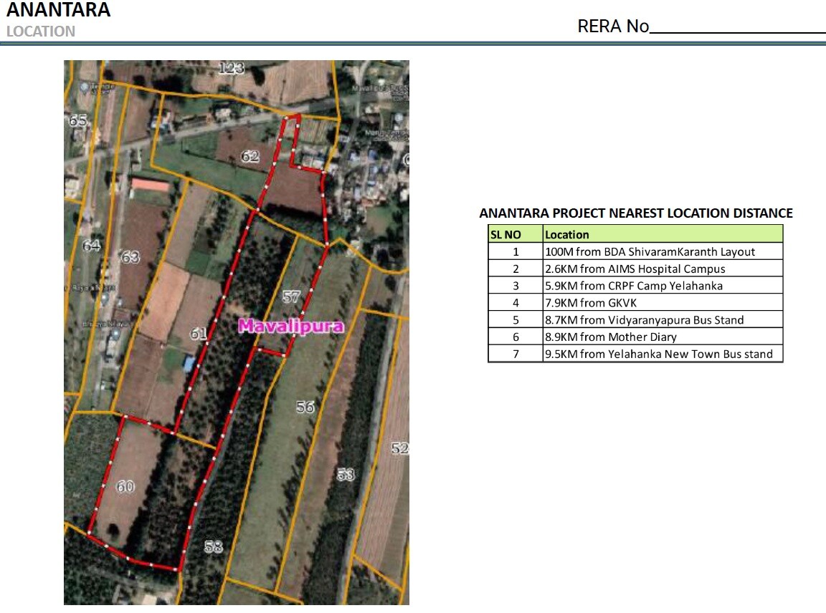Select parcel 56 on the satellite map
This screenshot has height=613, width=826.
click(305, 407)
